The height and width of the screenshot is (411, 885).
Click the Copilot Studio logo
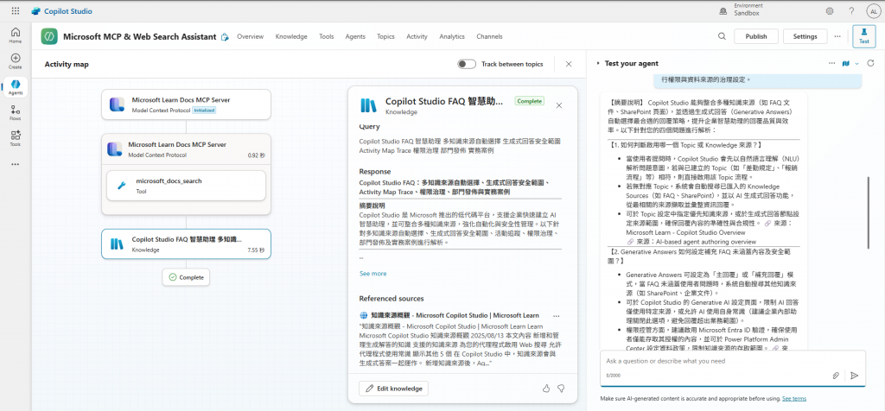pos(62,10)
